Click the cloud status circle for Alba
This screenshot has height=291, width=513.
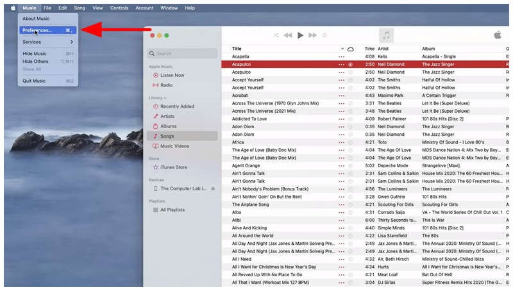[350, 213]
